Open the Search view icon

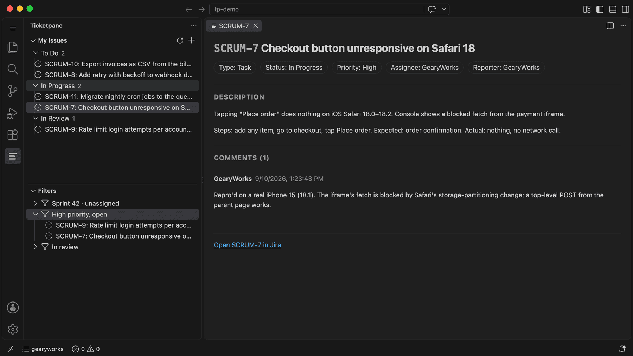pyautogui.click(x=13, y=69)
